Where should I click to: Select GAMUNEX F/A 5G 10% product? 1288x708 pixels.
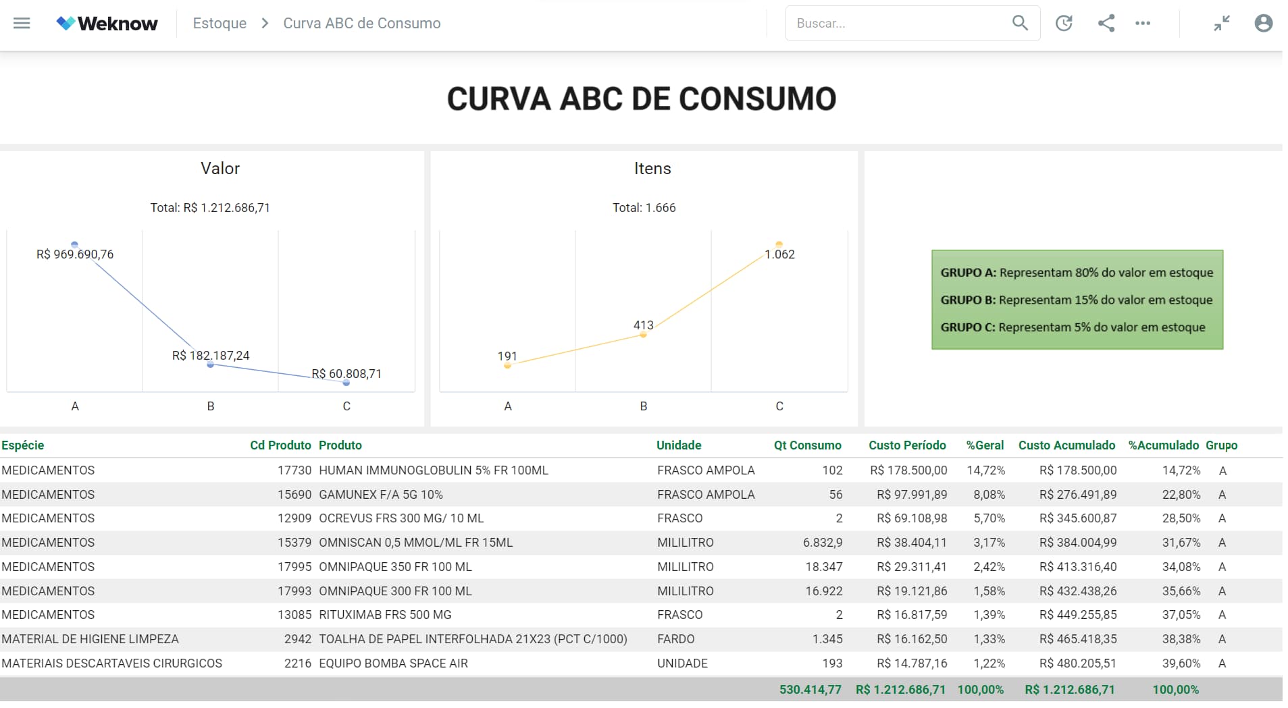point(381,495)
